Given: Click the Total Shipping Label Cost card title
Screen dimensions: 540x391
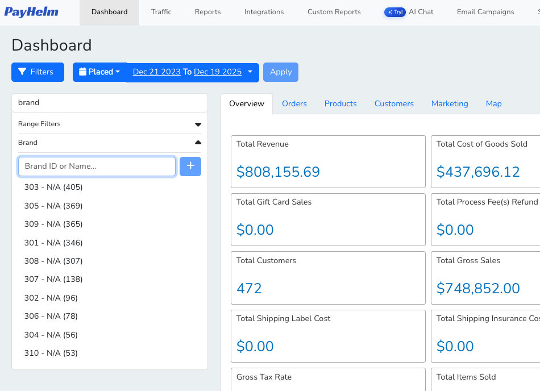Looking at the screenshot, I should click(x=283, y=318).
